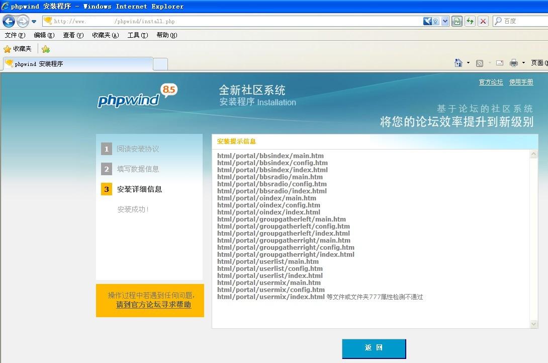Click html/portal/userlist/index.html line

tap(270, 275)
